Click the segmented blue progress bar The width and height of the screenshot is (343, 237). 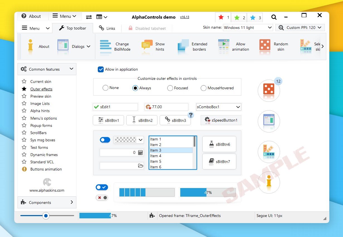(147, 192)
